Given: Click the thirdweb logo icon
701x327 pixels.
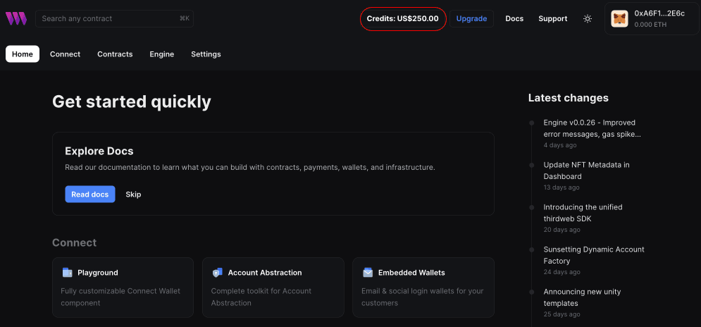Looking at the screenshot, I should [16, 19].
